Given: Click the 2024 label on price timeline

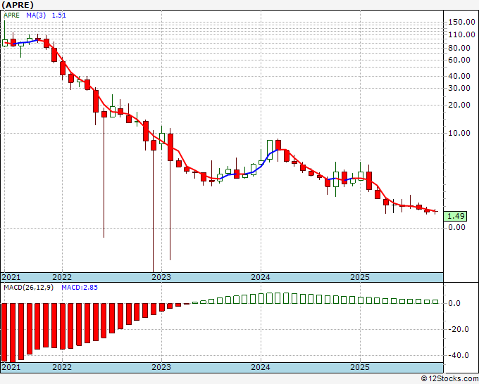Looking at the screenshot, I should click(x=261, y=277).
